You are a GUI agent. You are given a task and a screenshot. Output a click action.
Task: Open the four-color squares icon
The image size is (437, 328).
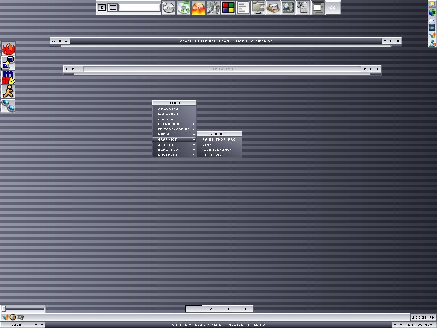coord(228,8)
